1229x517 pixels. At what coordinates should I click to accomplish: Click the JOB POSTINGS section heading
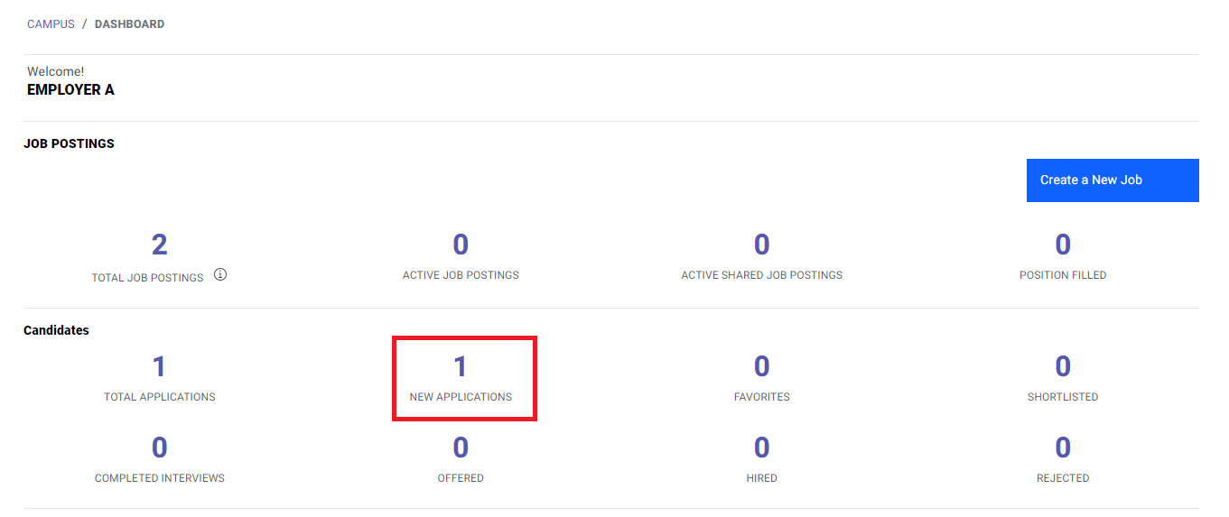tap(70, 143)
